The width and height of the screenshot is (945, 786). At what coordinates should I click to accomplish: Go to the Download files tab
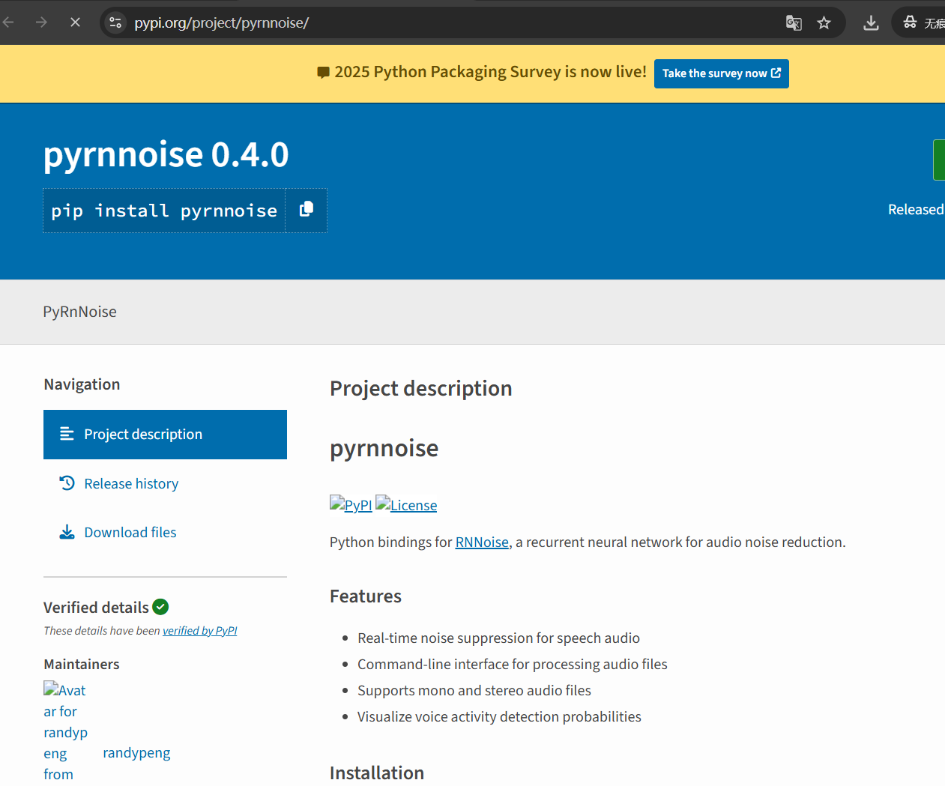coord(130,533)
